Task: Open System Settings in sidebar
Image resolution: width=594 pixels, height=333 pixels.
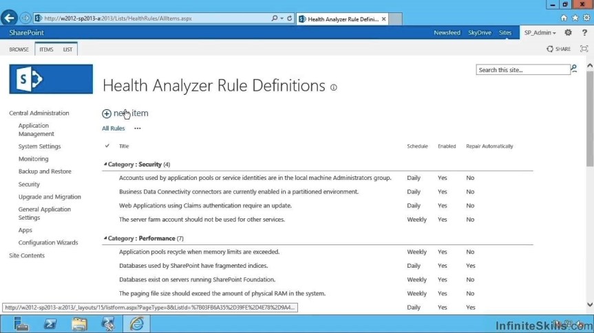Action: pyautogui.click(x=39, y=146)
